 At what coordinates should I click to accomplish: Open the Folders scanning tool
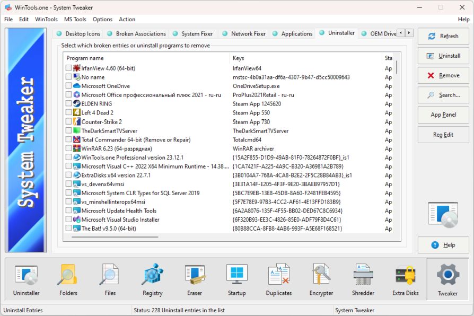point(68,280)
